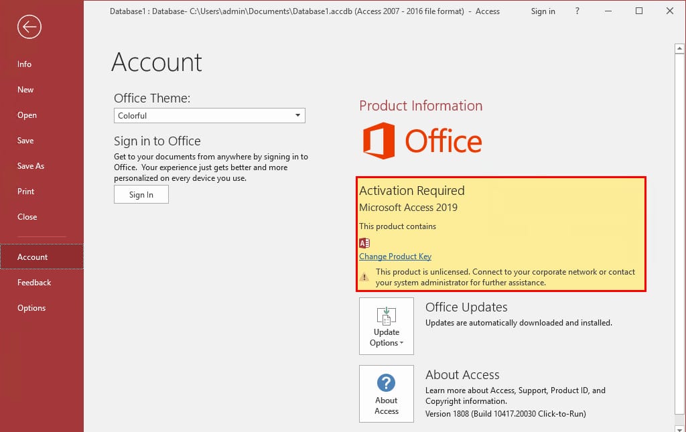Image resolution: width=686 pixels, height=432 pixels.
Task: Click the Version 1808 build text
Action: (x=505, y=414)
